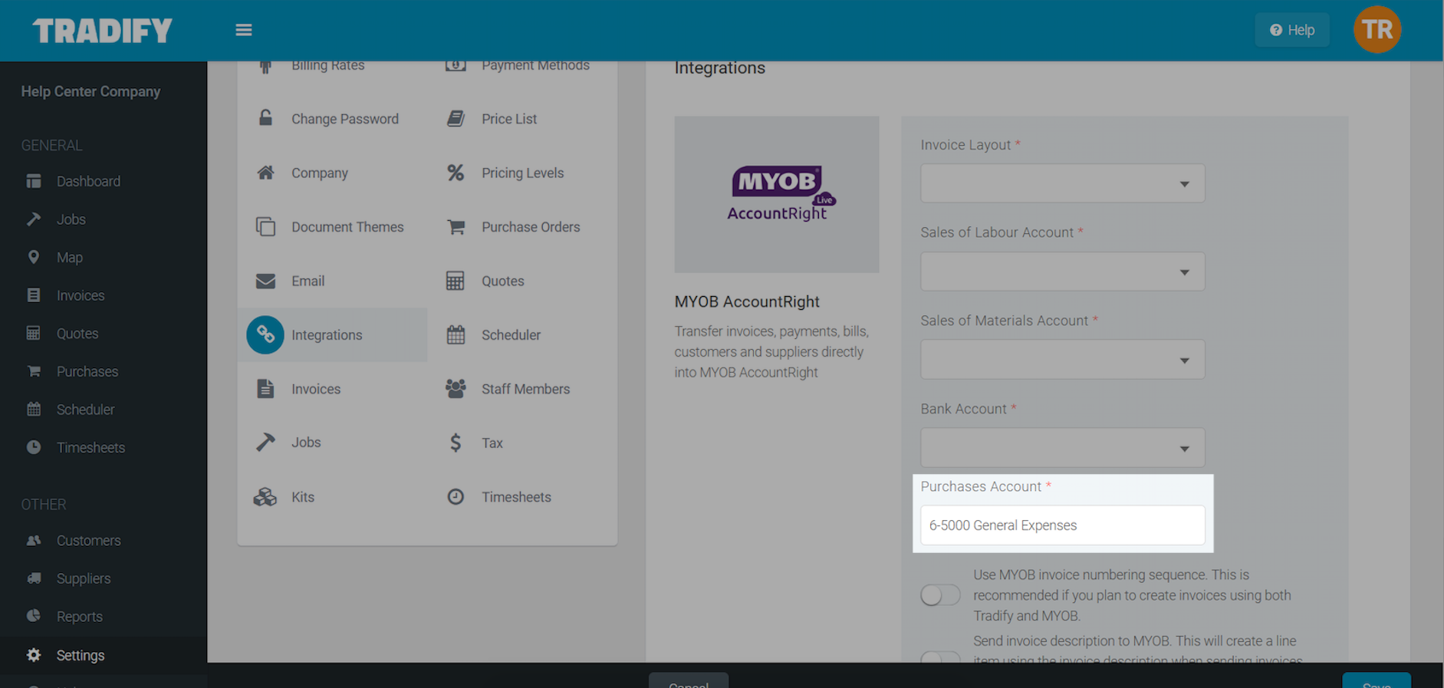
Task: Click the TR user avatar
Action: [x=1377, y=30]
